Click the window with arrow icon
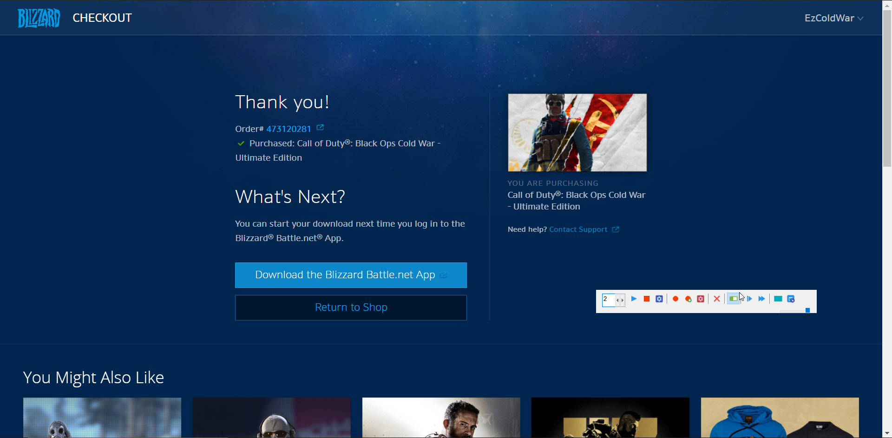 click(791, 299)
